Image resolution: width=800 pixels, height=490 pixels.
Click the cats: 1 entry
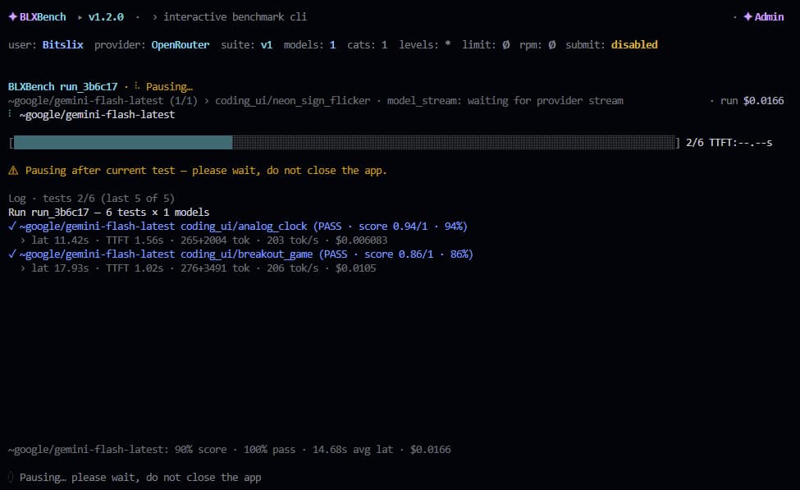[368, 45]
